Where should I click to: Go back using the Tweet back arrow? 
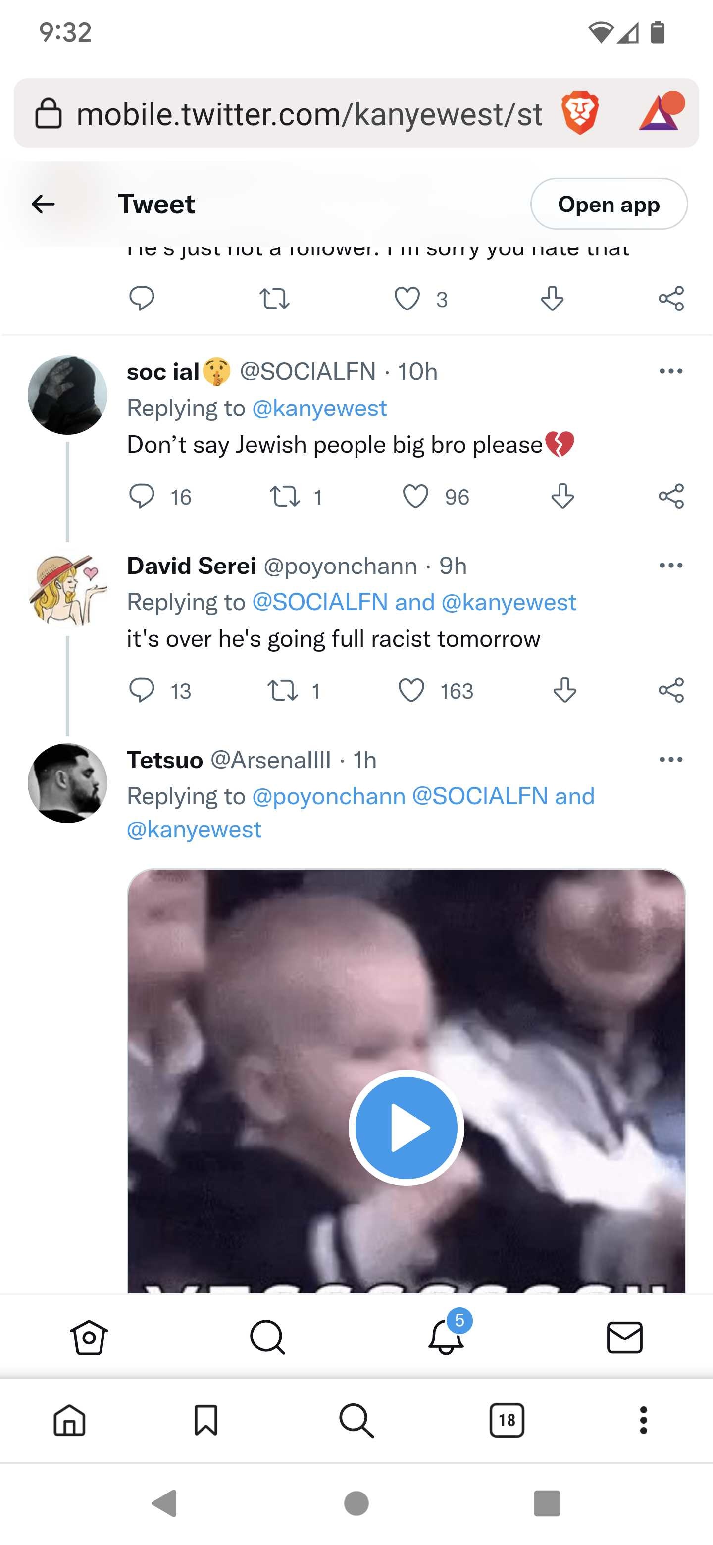[x=43, y=204]
